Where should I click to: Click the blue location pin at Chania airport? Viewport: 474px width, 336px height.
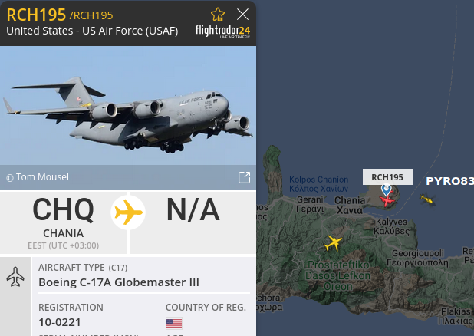(386, 189)
